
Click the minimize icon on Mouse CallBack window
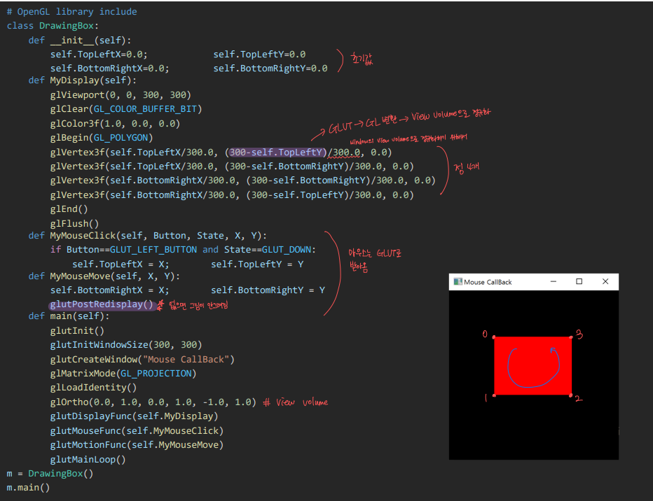point(554,281)
